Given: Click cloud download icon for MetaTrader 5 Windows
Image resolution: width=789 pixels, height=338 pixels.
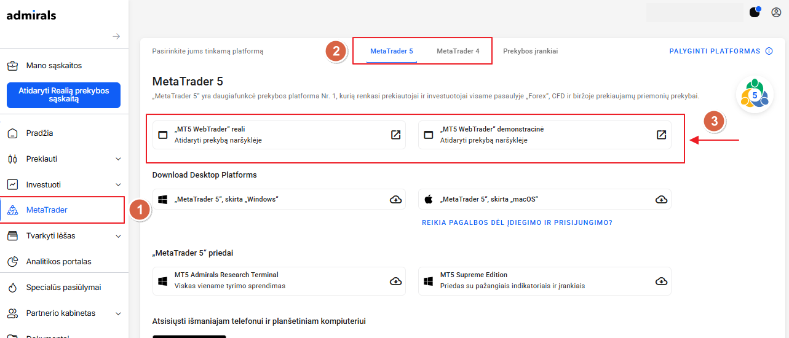Looking at the screenshot, I should 396,200.
